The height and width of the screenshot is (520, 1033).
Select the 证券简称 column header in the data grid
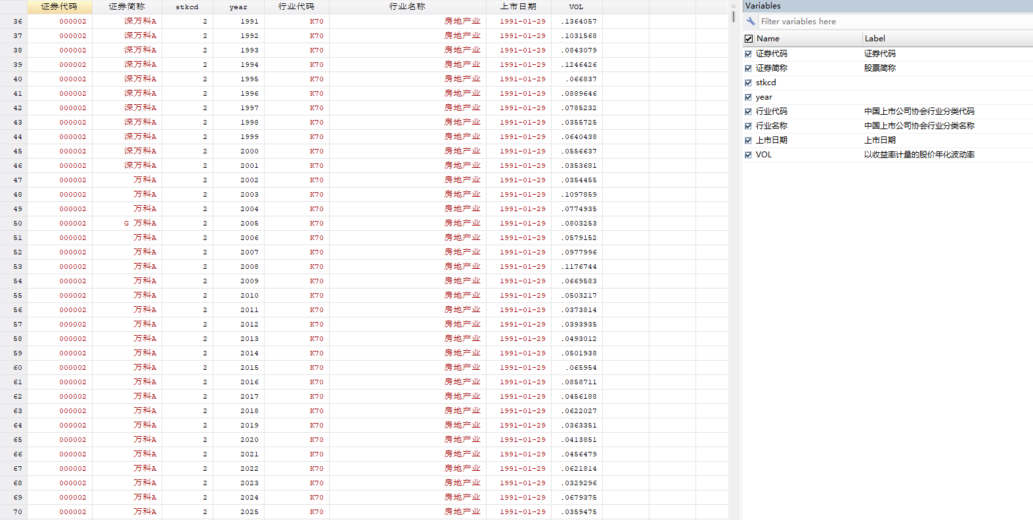pyautogui.click(x=127, y=7)
